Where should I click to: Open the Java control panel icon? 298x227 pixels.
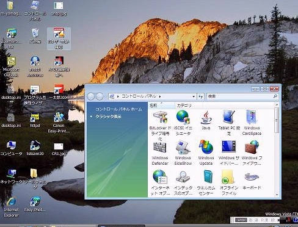pyautogui.click(x=206, y=118)
